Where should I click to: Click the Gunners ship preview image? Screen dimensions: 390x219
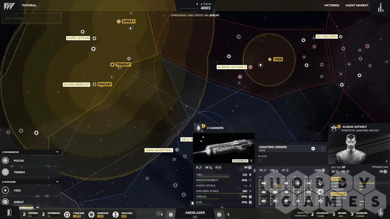[223, 148]
